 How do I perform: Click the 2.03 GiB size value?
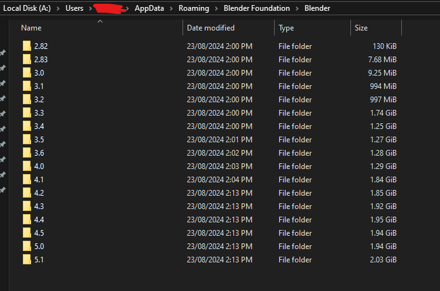pyautogui.click(x=383, y=260)
